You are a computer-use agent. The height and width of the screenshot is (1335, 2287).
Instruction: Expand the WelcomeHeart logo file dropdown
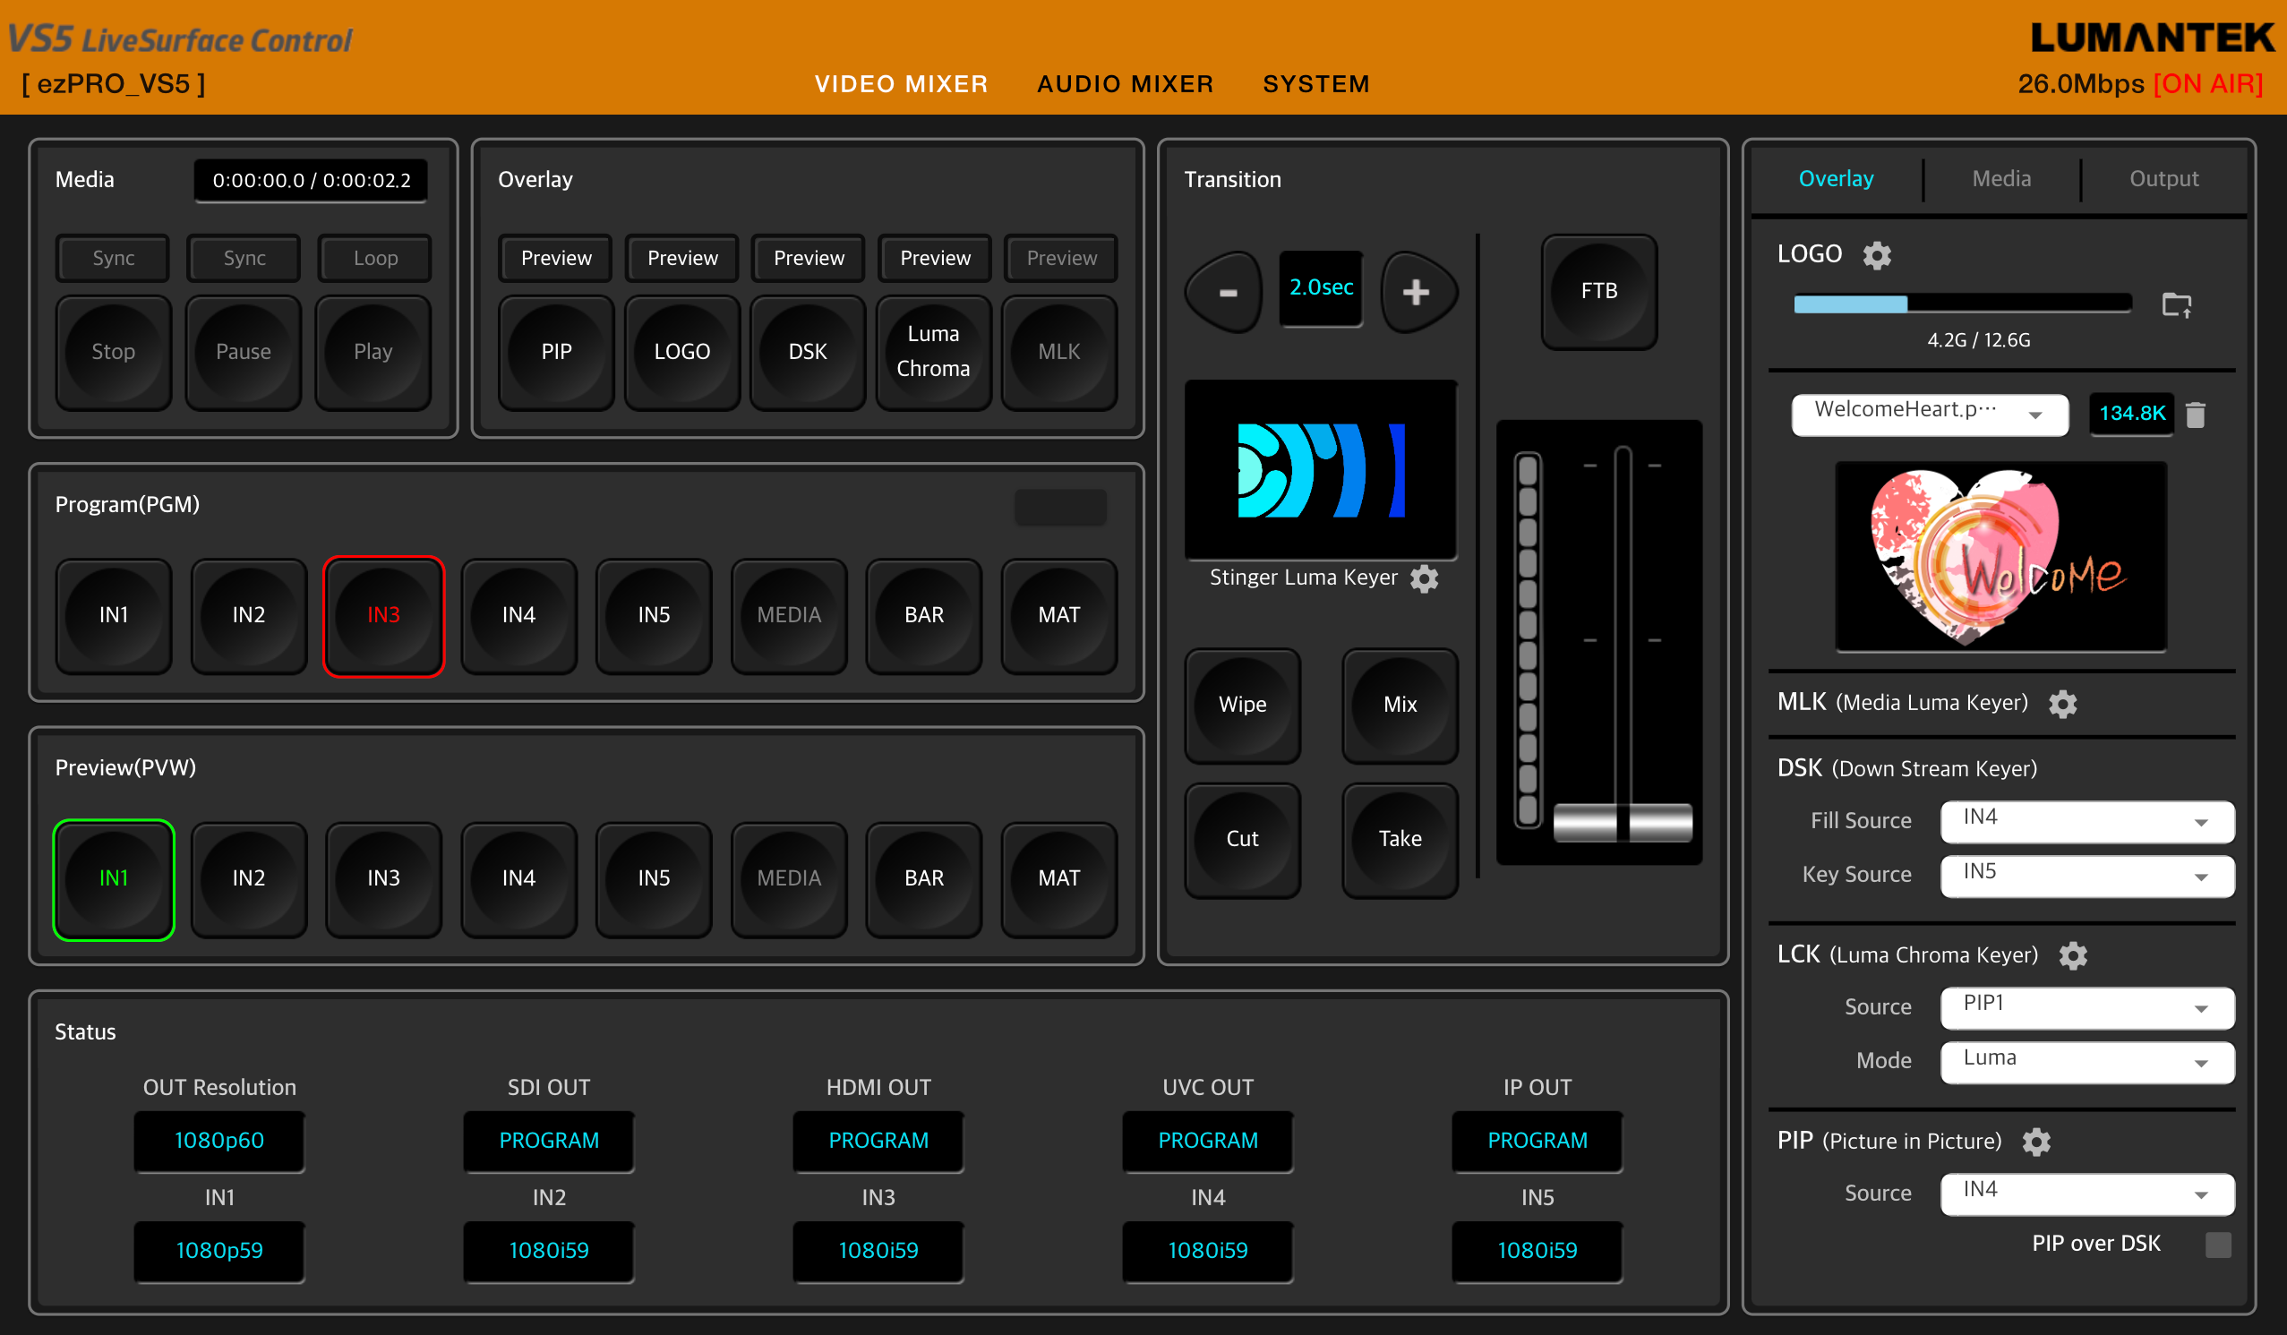[1930, 414]
